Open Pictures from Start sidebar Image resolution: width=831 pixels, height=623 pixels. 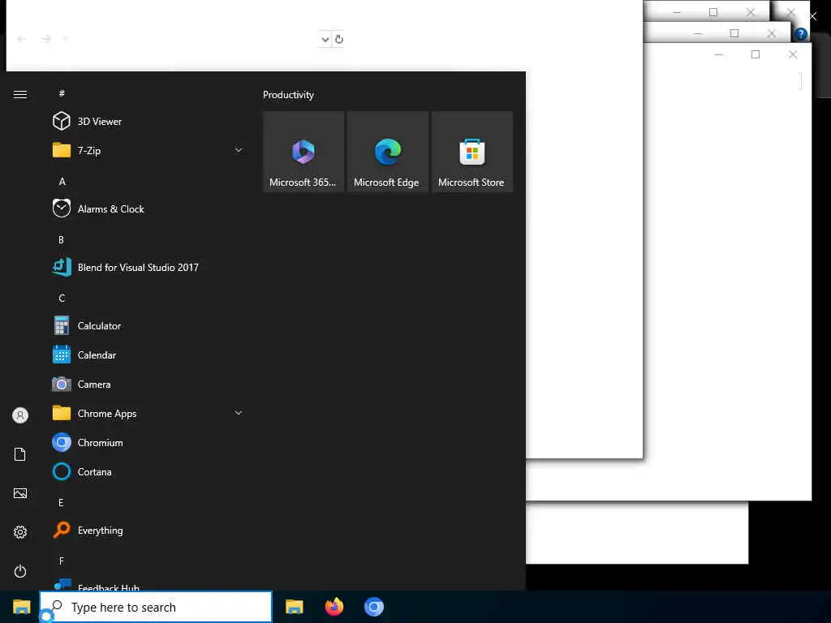(20, 493)
